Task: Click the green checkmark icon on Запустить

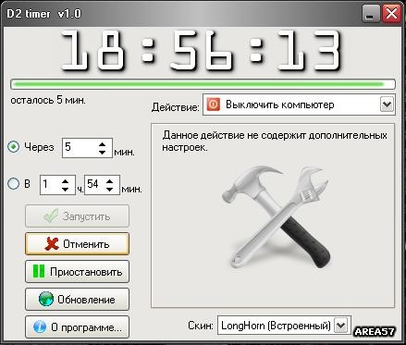Action: pos(51,216)
